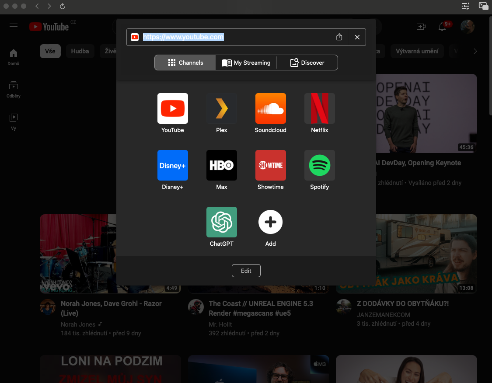Open the Norah Jones Razor video thumbnail
The height and width of the screenshot is (383, 492).
[x=78, y=254]
